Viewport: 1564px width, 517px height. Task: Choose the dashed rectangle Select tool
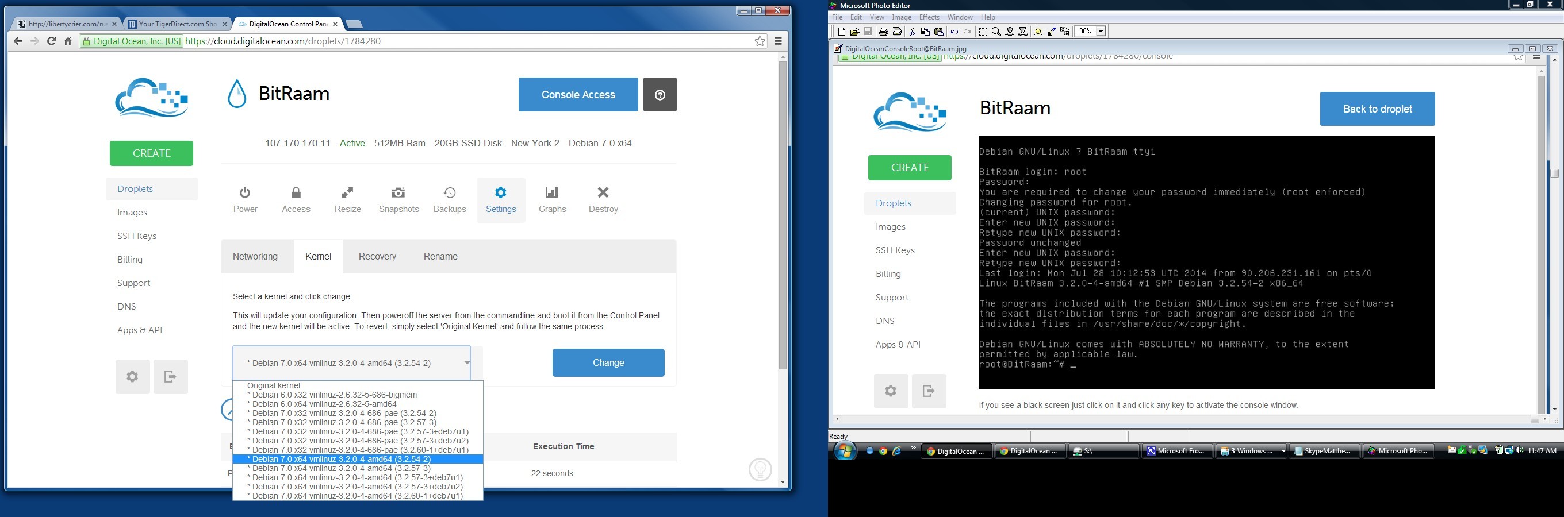point(983,32)
